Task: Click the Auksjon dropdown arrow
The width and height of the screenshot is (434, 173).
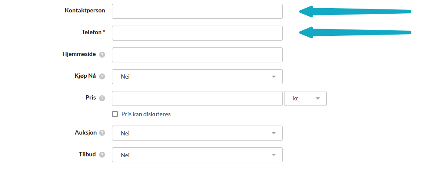Action: click(274, 133)
